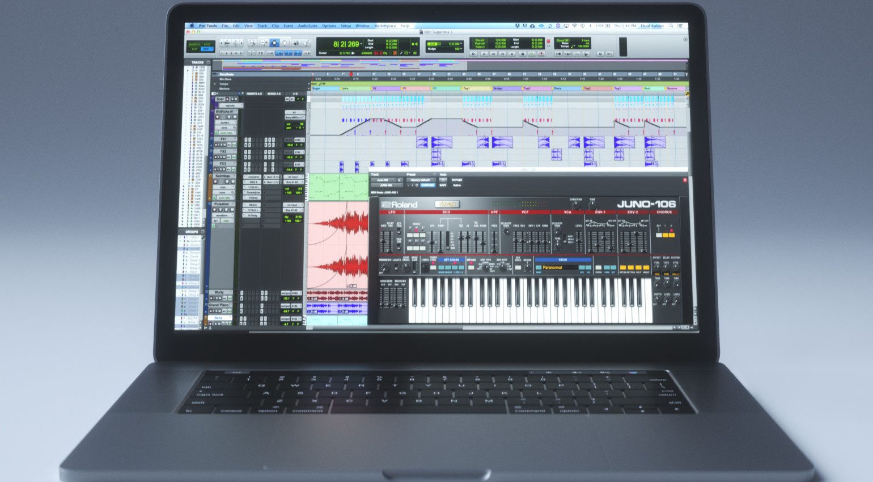The width and height of the screenshot is (873, 482).
Task: Select the red audio clip on Pulsation track
Action: coord(338,244)
